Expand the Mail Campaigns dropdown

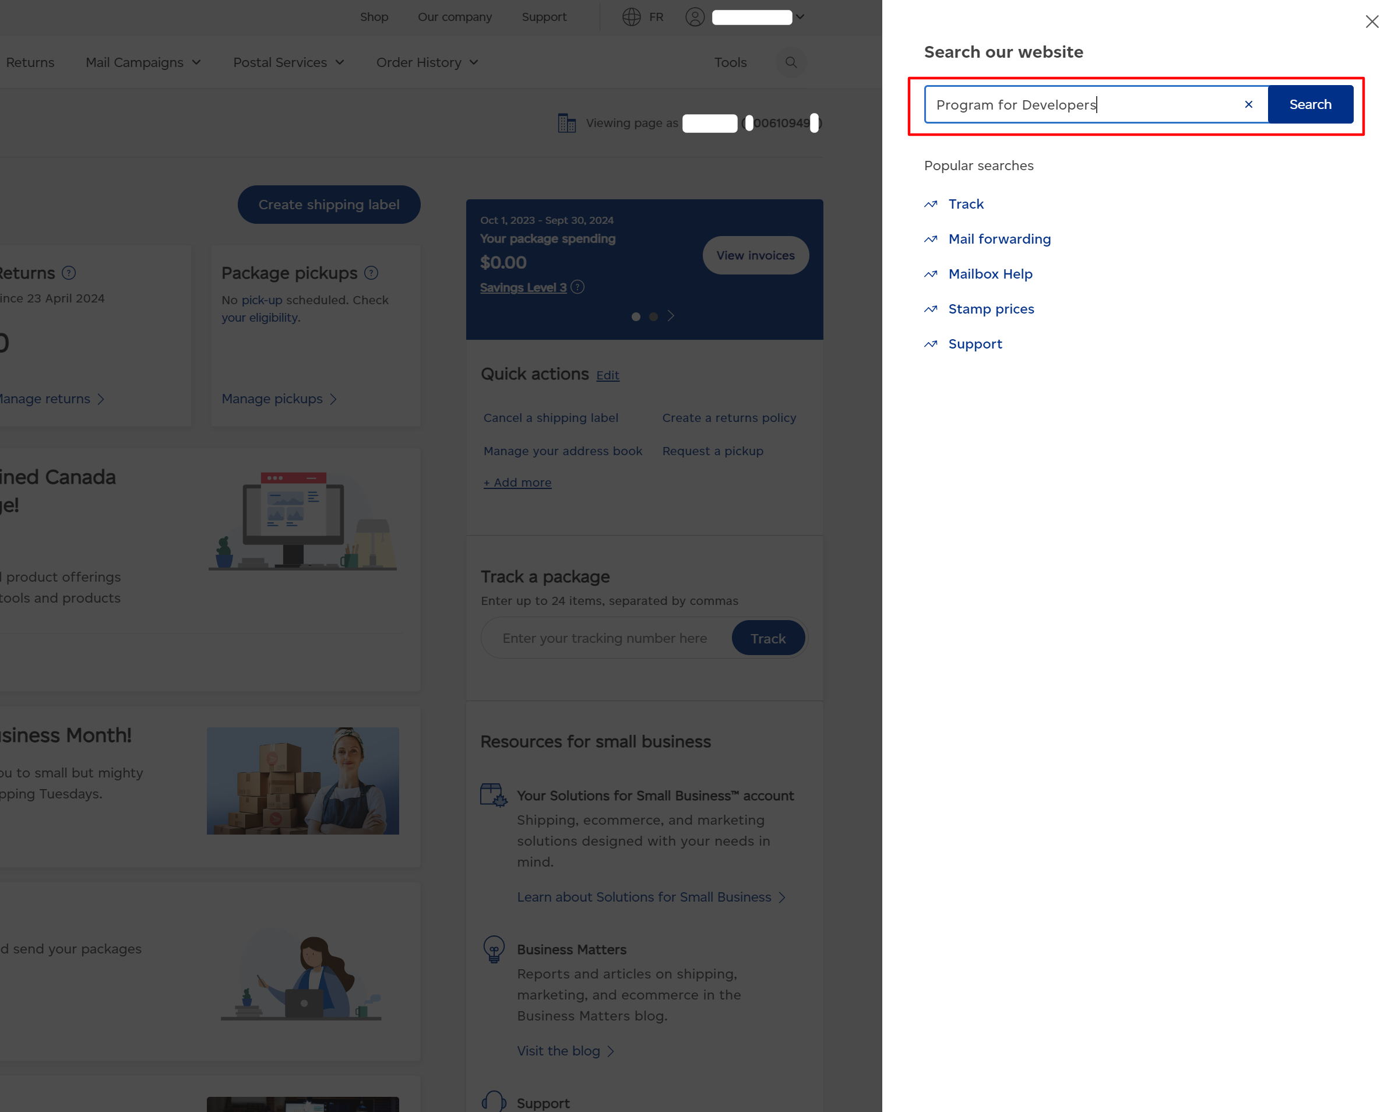[x=143, y=62]
